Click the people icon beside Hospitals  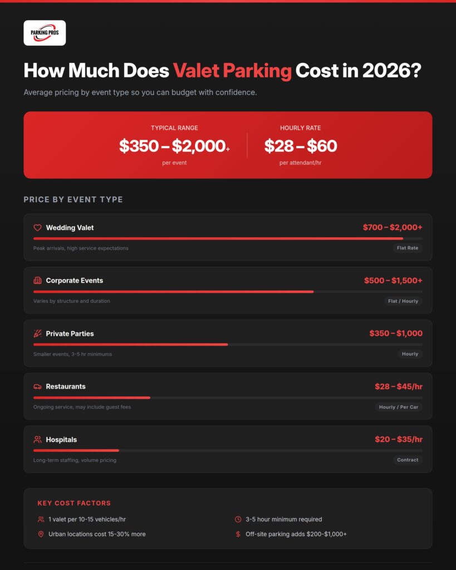tap(38, 440)
